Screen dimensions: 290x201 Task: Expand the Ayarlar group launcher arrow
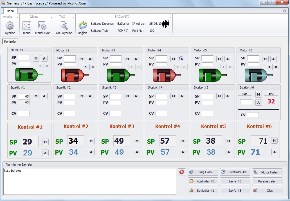[x=18, y=17]
